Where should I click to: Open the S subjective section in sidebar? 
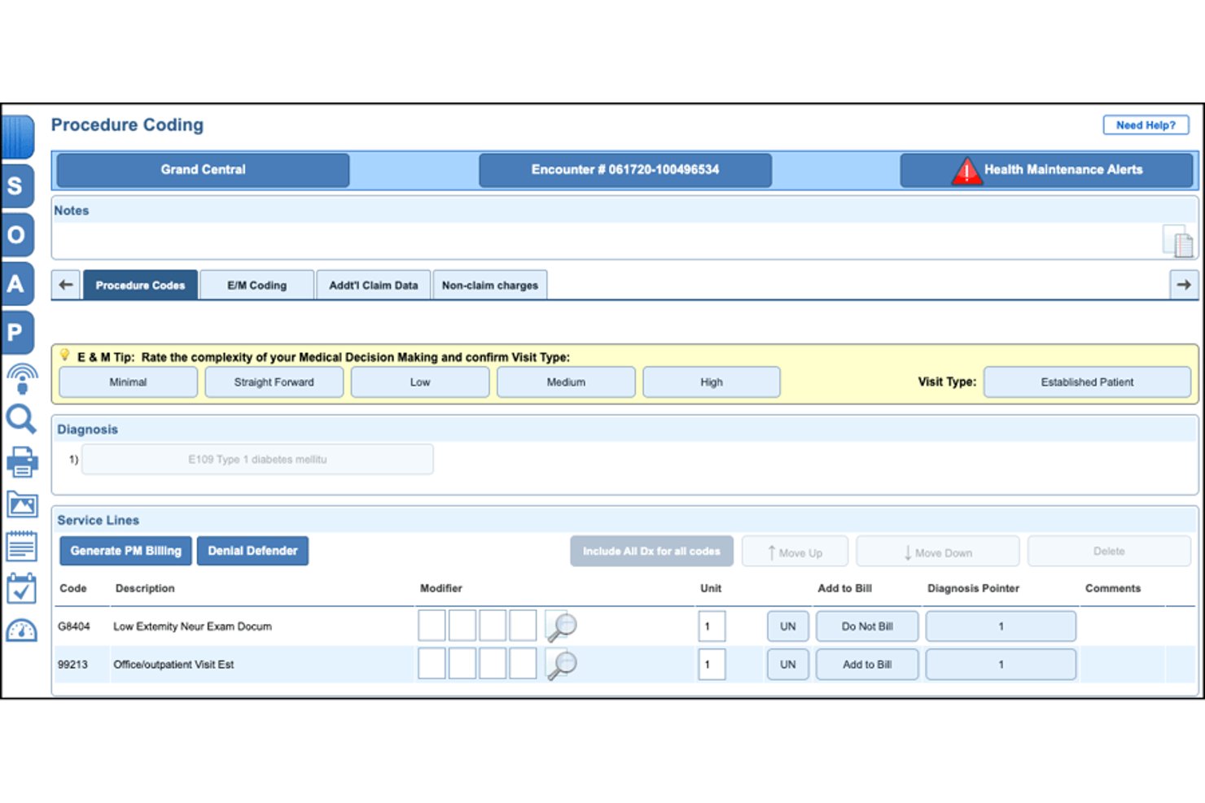click(16, 185)
